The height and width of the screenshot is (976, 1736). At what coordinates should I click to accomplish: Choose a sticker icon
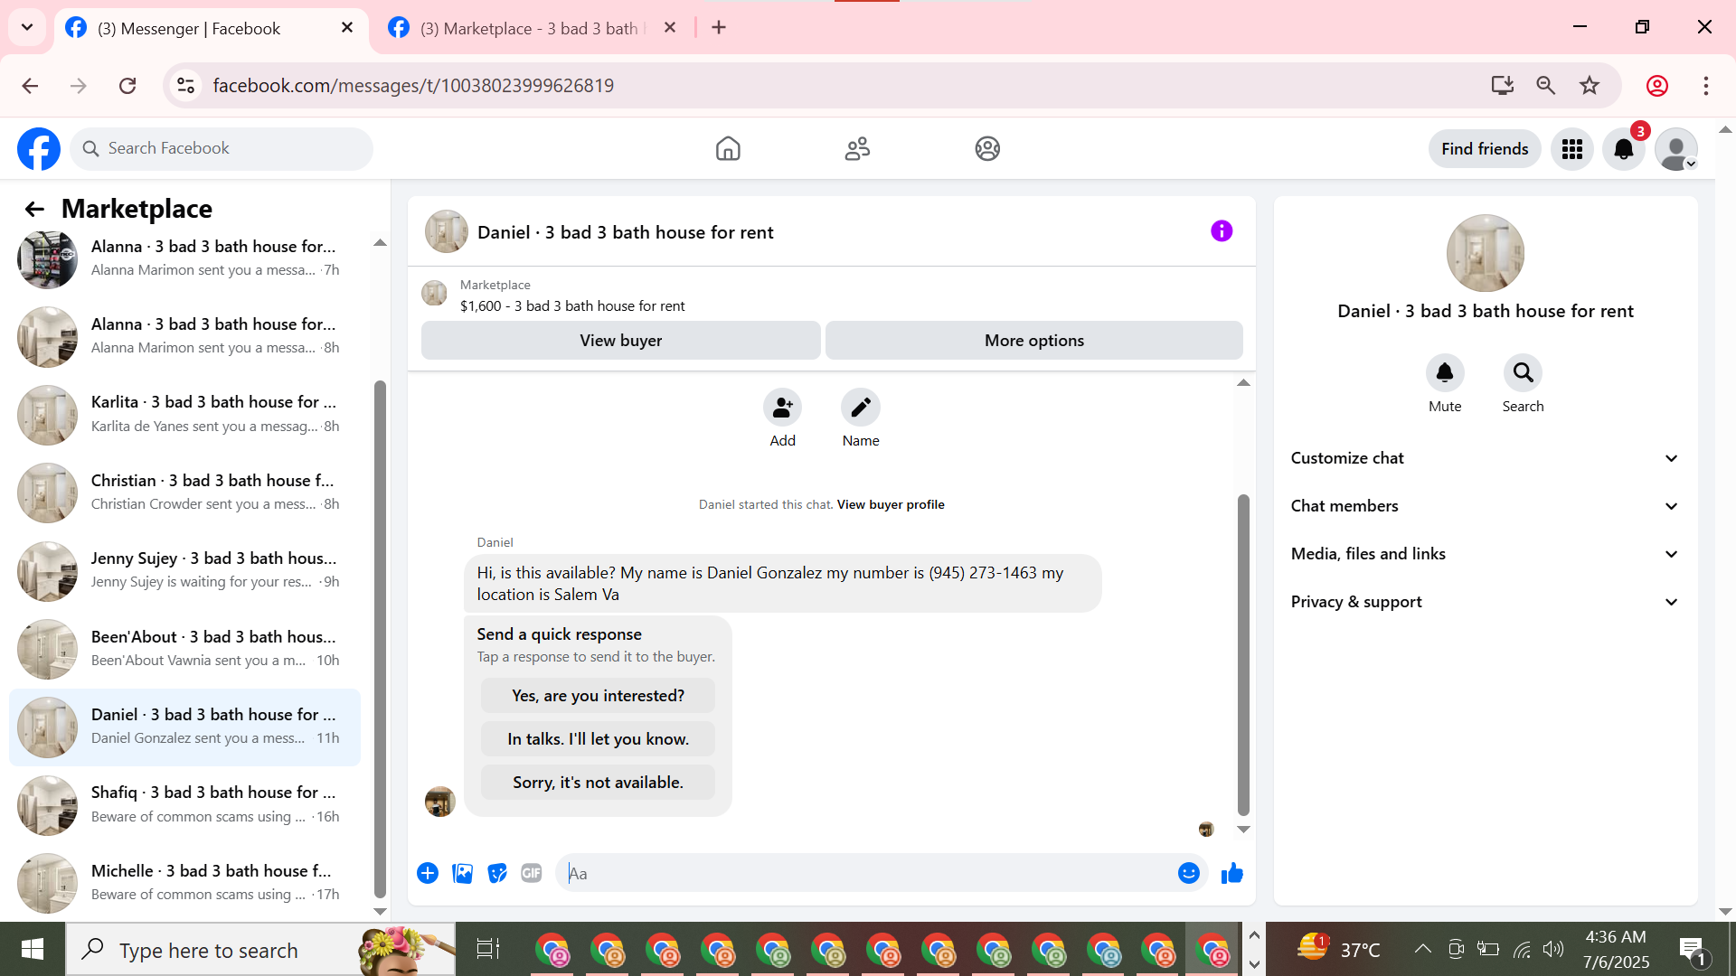coord(496,874)
